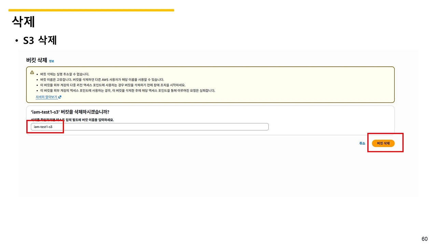437x246 pixels.
Task: Click 취소 to cancel deletion
Action: (362, 143)
